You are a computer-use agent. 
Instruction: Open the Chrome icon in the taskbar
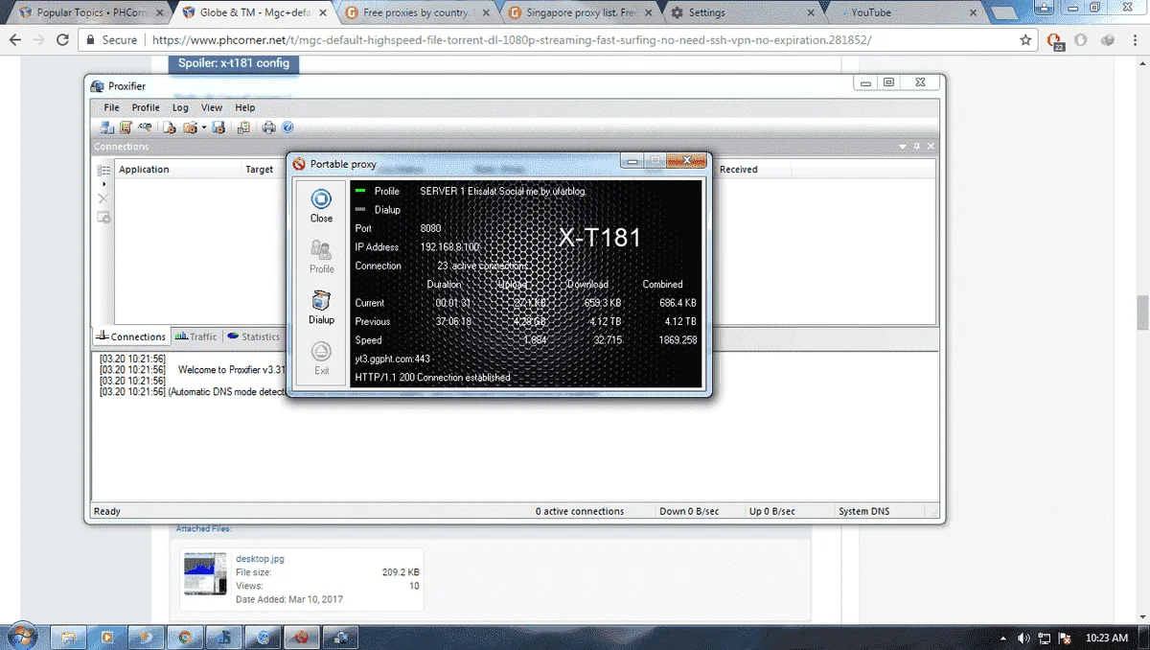pos(185,637)
